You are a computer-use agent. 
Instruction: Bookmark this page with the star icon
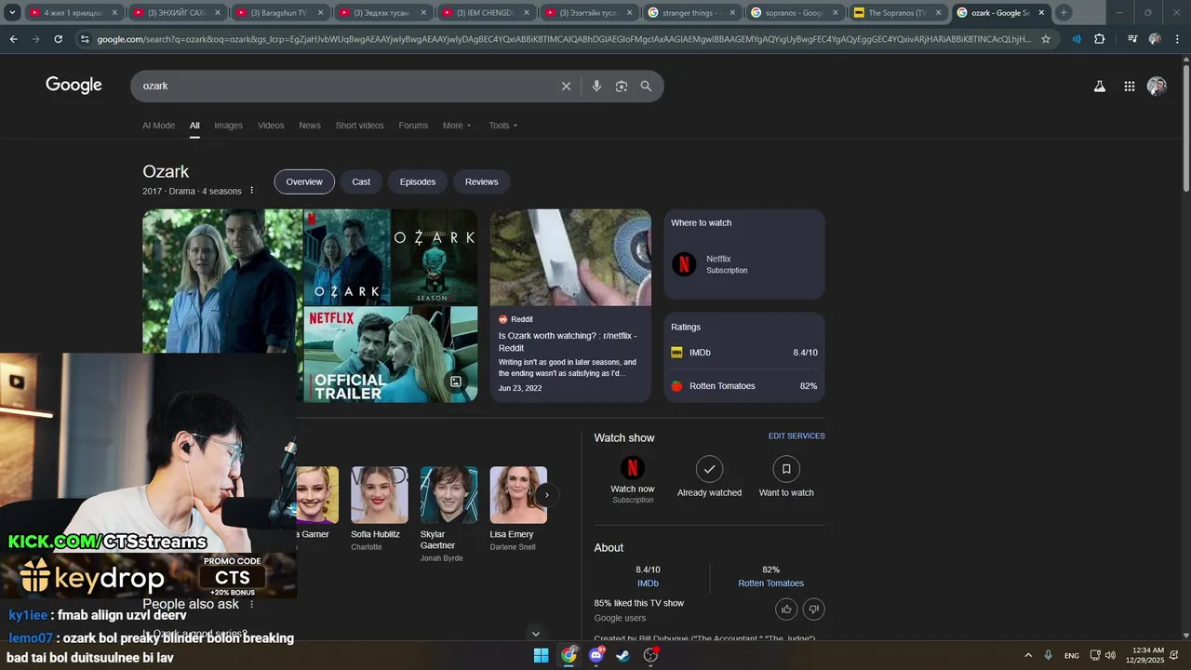[x=1046, y=39]
